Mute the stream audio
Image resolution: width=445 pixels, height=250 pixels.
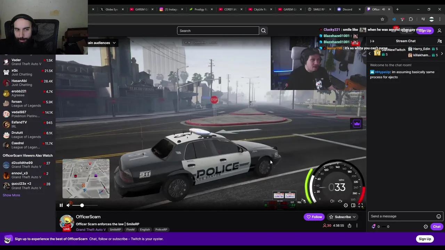68,205
